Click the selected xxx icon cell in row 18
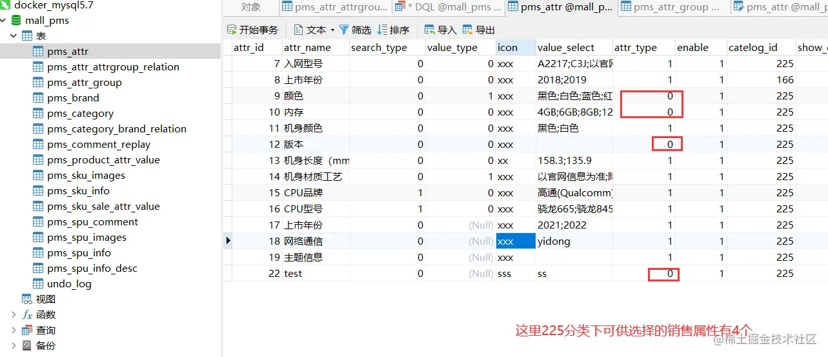The image size is (828, 357). coord(516,241)
